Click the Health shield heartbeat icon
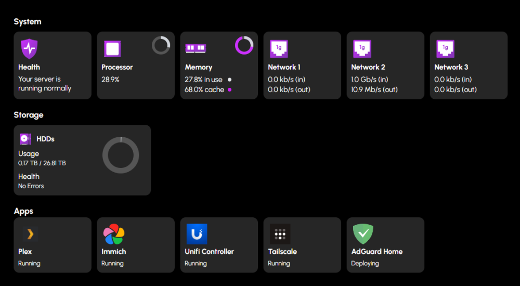The width and height of the screenshot is (520, 286). [x=29, y=49]
